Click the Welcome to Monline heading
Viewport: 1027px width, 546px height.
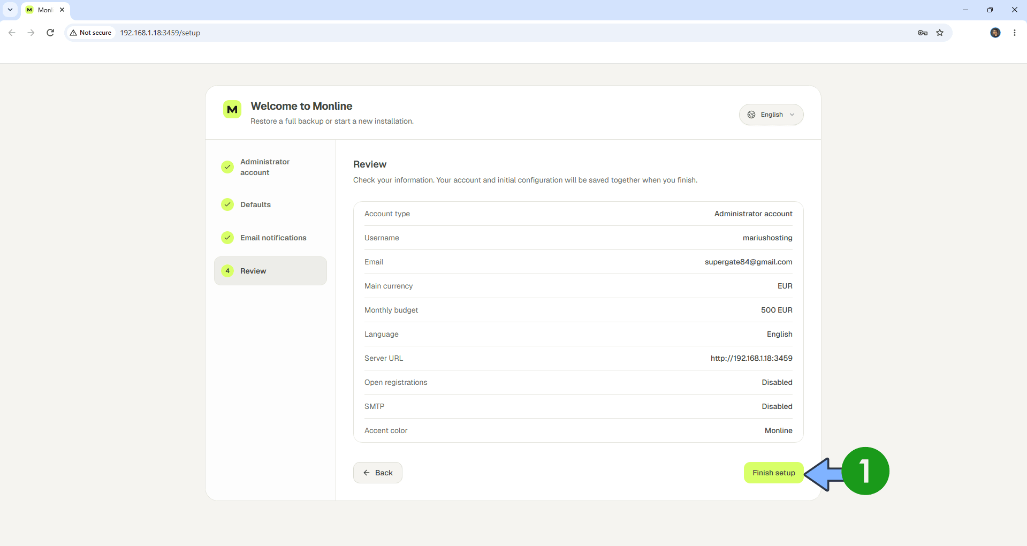click(x=301, y=106)
